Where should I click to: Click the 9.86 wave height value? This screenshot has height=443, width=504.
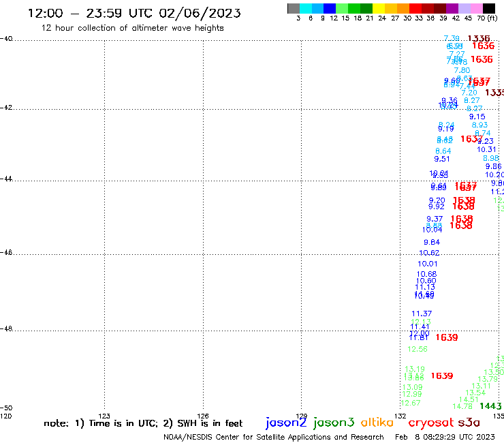coord(493,166)
